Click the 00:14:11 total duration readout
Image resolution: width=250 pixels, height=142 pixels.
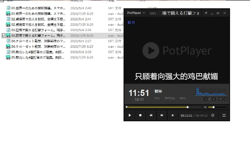pyautogui.click(x=202, y=116)
